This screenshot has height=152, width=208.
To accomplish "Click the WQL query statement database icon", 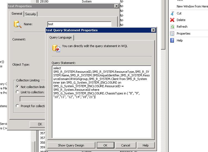I will click(x=56, y=48).
